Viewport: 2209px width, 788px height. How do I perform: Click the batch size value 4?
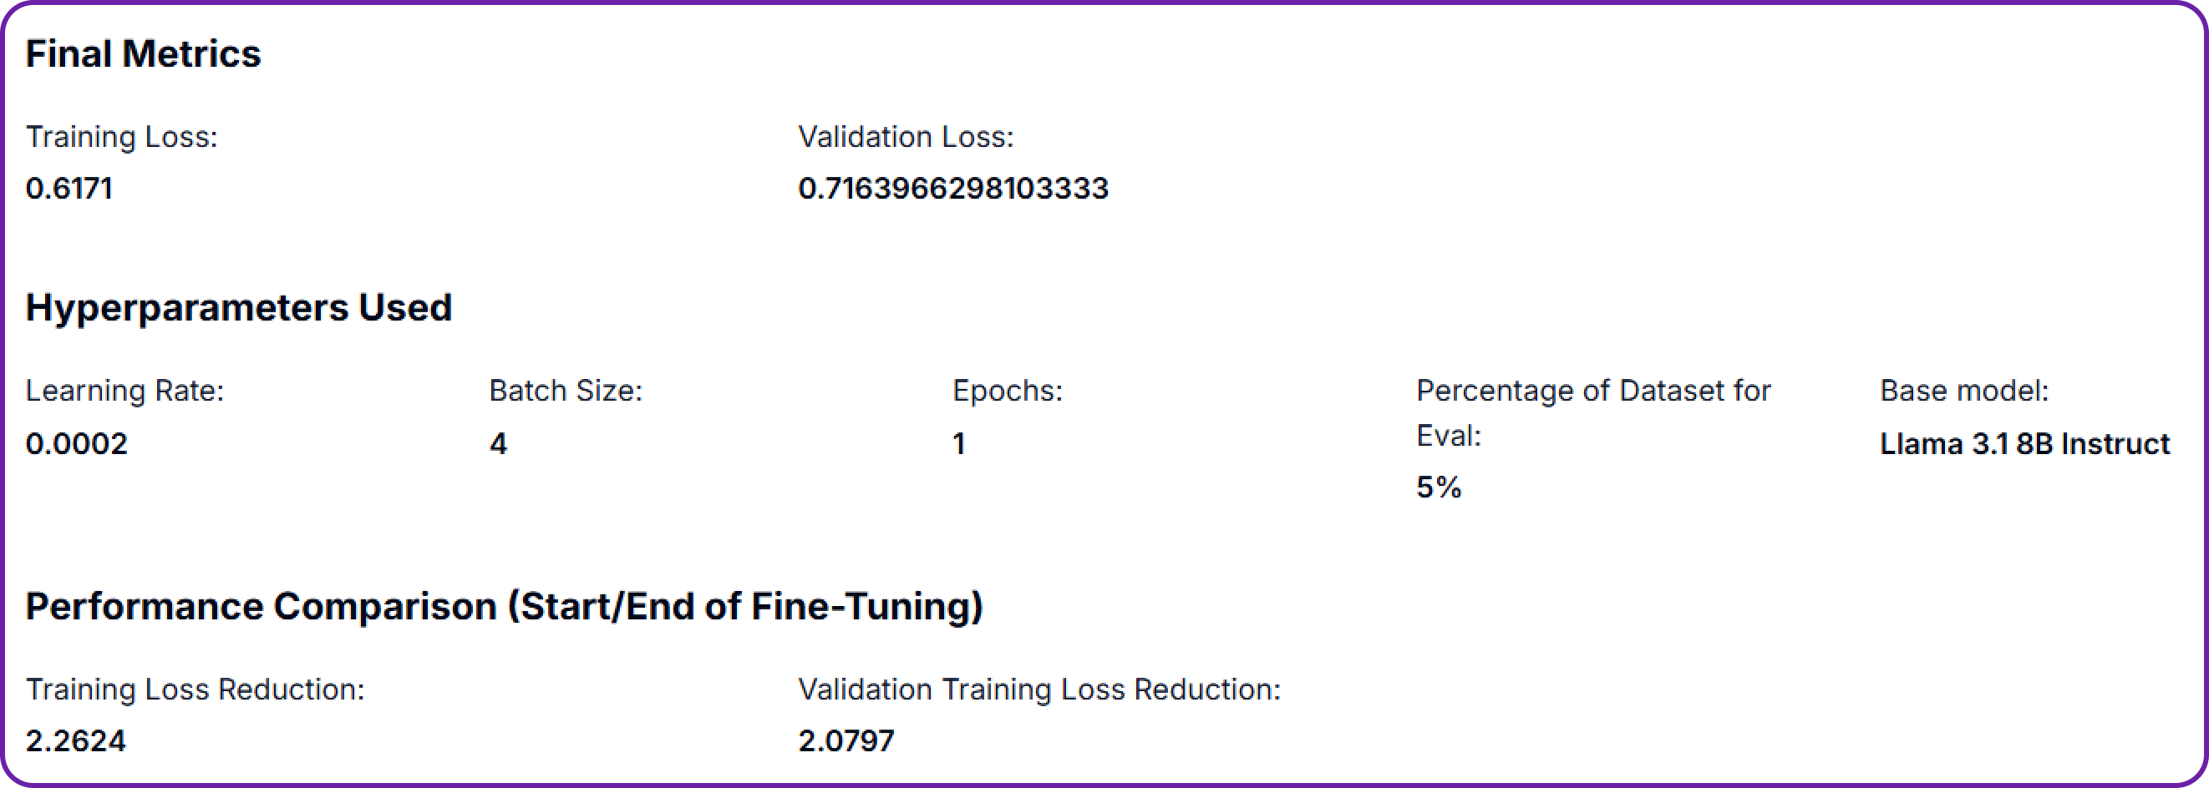(498, 444)
